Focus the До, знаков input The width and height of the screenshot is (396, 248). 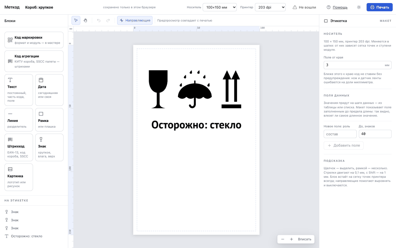click(375, 134)
